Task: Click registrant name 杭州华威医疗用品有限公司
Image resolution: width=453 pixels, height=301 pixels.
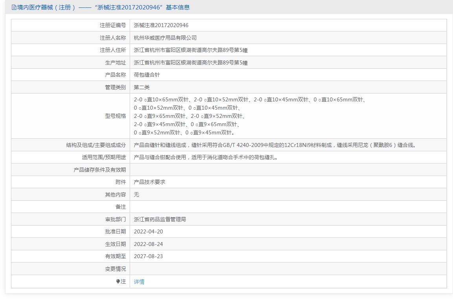Action: point(165,38)
